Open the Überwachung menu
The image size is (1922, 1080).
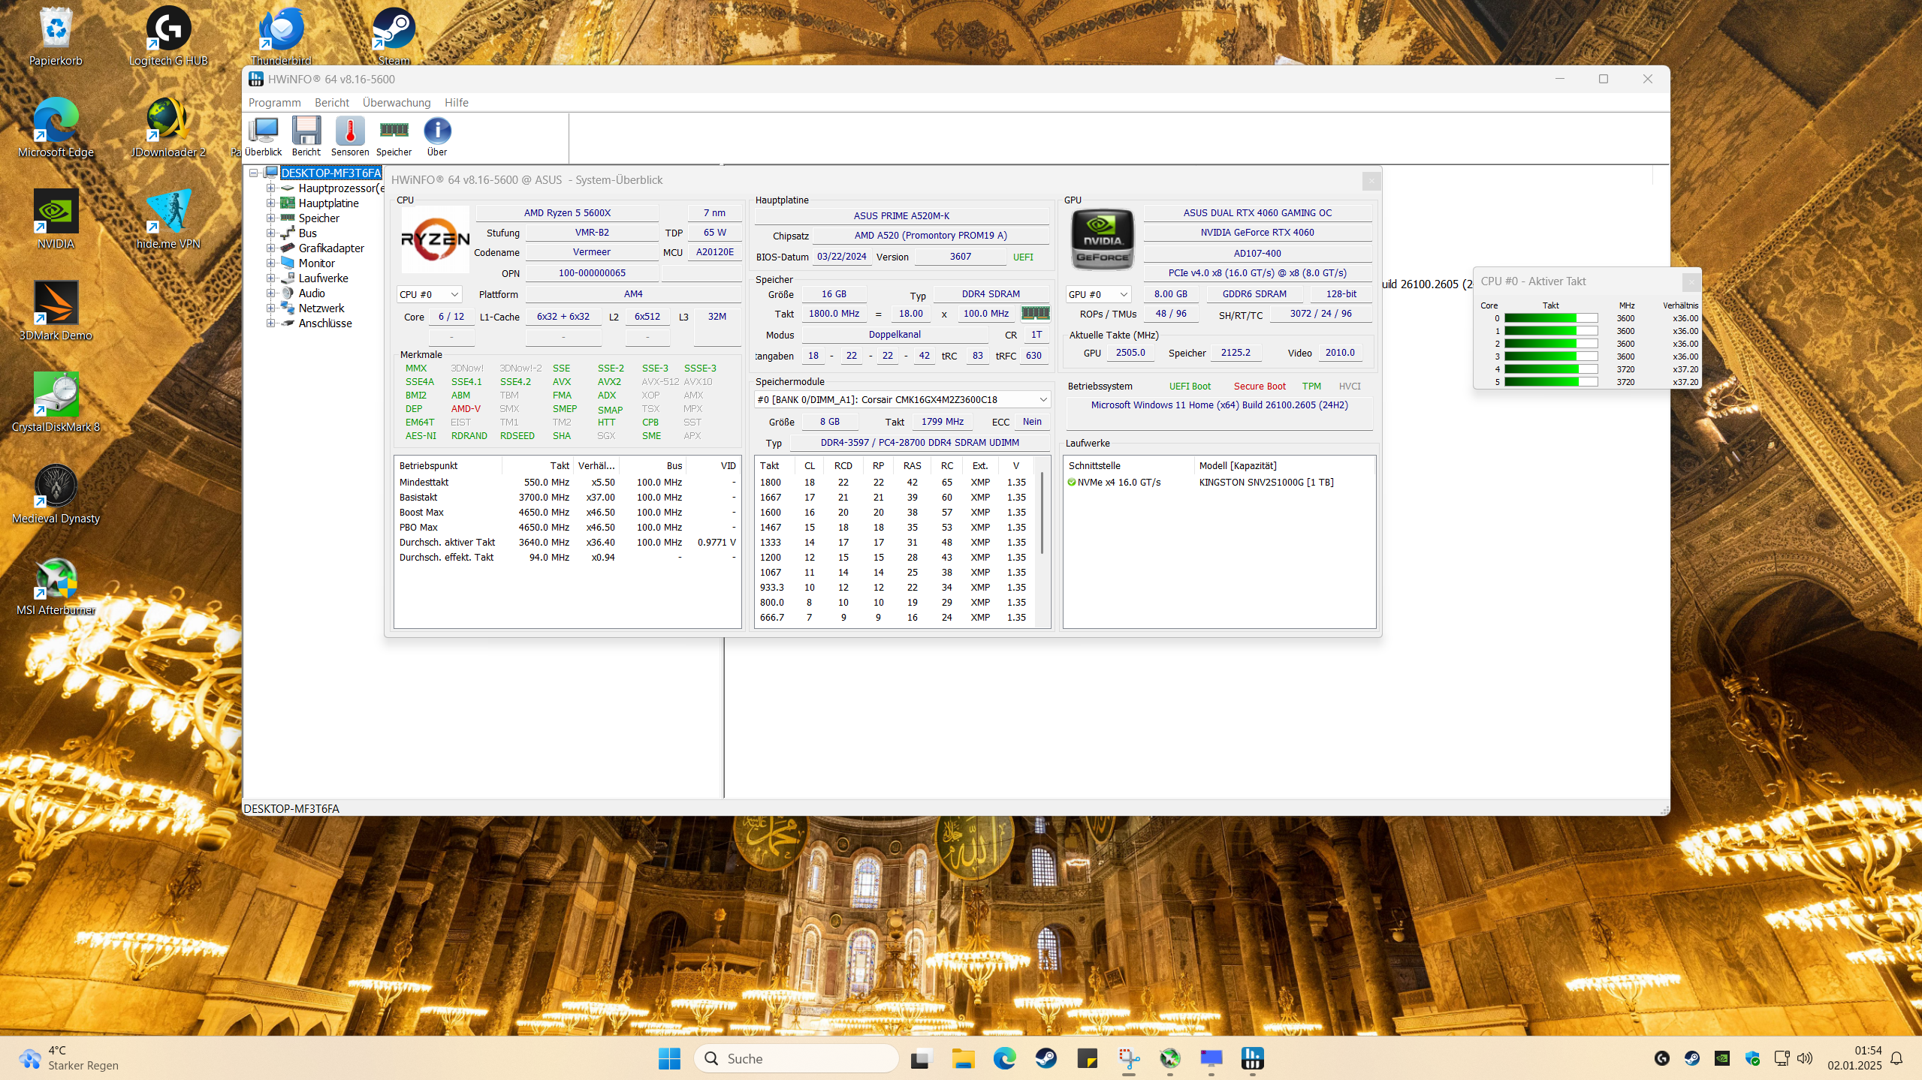(396, 103)
